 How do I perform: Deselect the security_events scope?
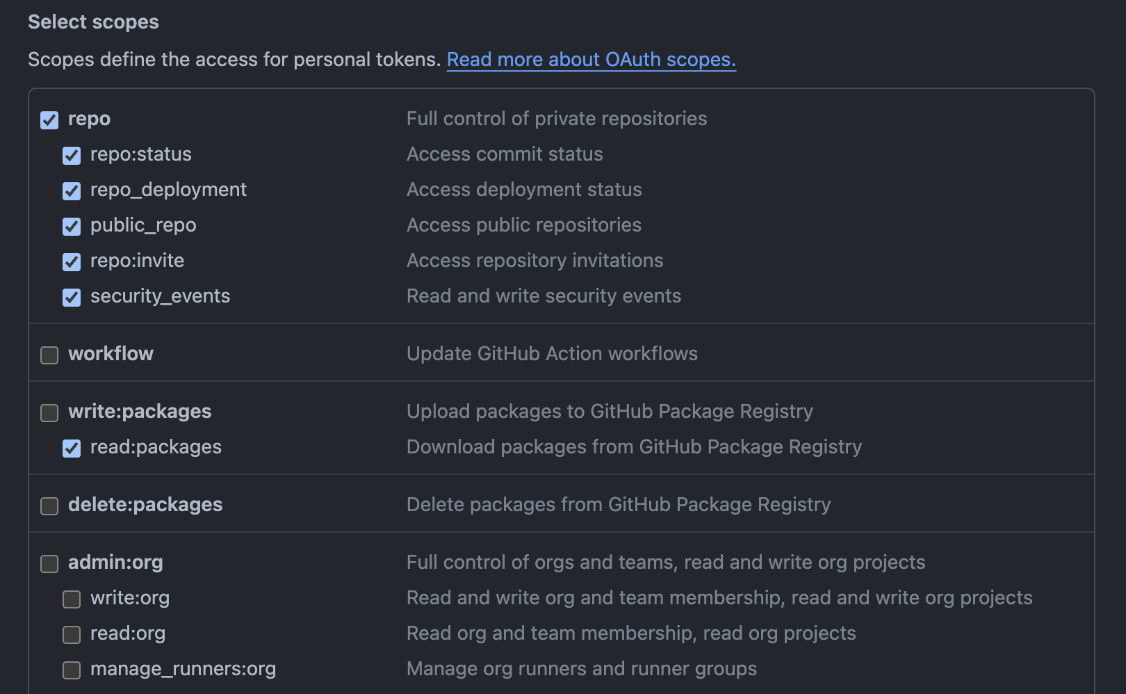click(72, 298)
